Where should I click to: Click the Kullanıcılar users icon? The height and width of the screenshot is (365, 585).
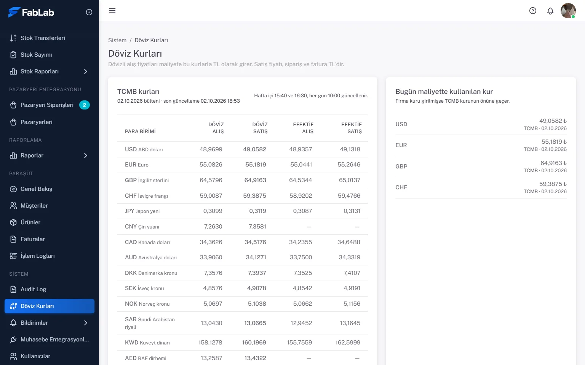coord(13,356)
